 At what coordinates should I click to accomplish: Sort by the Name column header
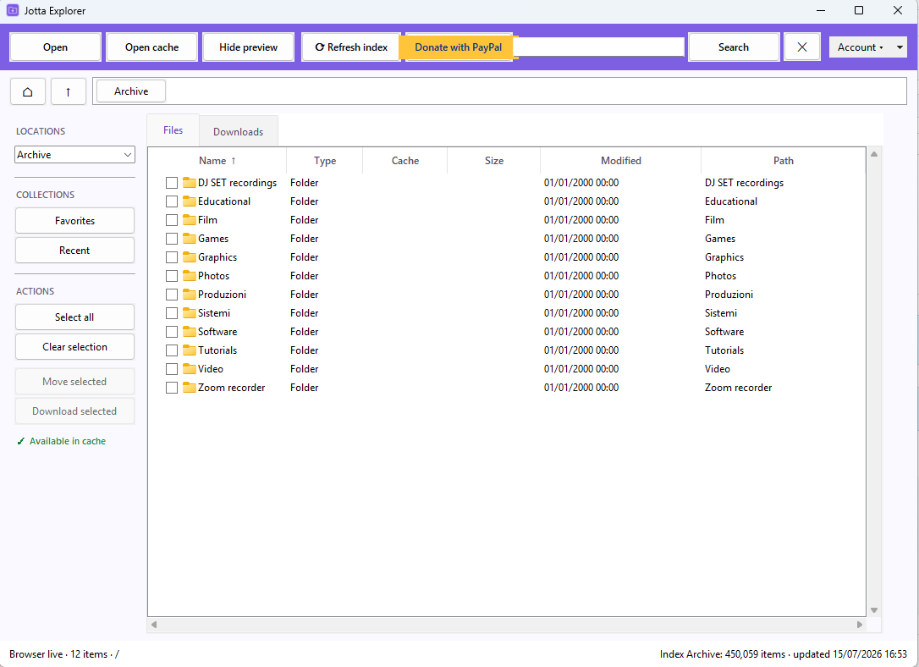tap(217, 161)
